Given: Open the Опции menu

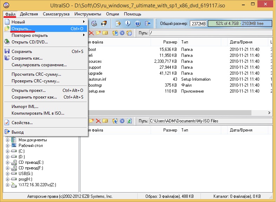Looking at the screenshot, I should [x=112, y=14].
